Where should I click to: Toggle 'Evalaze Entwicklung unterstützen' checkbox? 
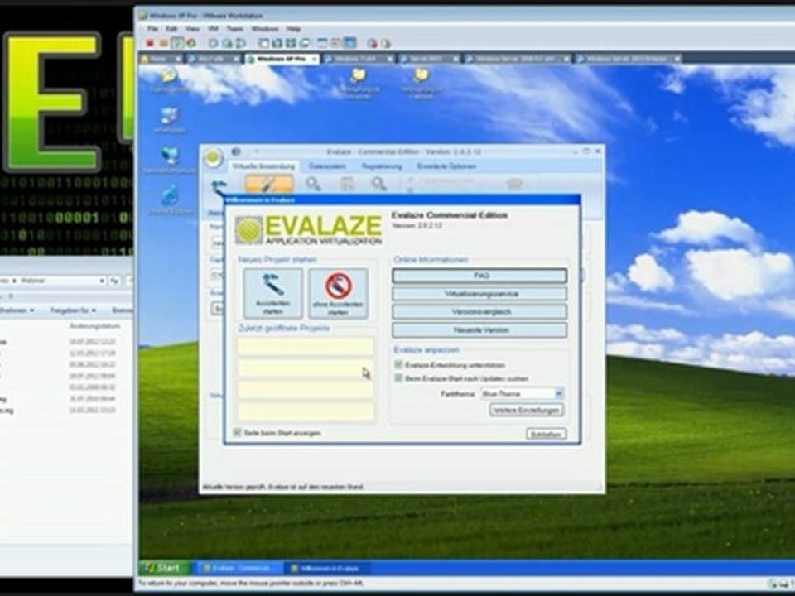click(x=398, y=364)
